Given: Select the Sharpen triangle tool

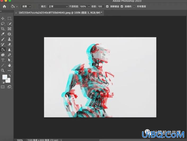Looking at the screenshot, I should click(x=9, y=50).
